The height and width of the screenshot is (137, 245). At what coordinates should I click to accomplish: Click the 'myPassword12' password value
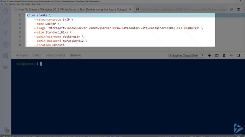[x=73, y=41]
